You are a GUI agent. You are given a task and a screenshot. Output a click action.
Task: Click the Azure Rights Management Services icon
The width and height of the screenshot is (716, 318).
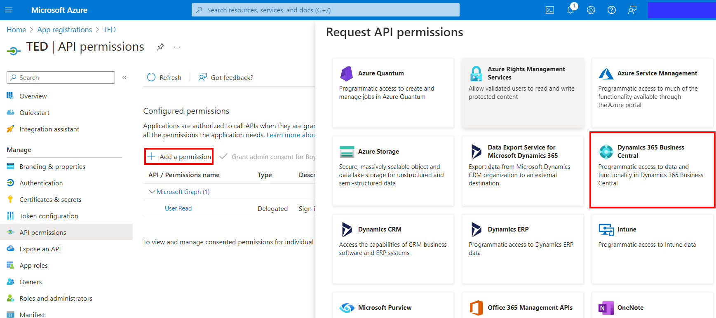[x=476, y=73]
